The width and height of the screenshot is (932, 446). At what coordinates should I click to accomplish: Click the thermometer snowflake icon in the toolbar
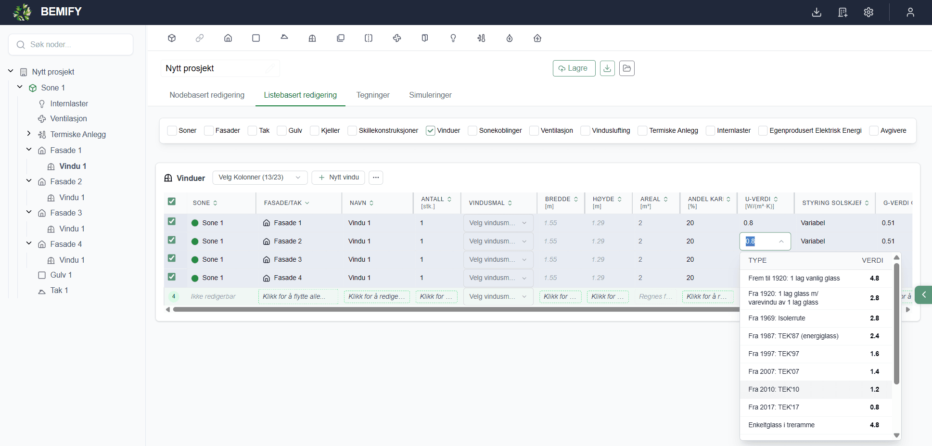pyautogui.click(x=481, y=38)
